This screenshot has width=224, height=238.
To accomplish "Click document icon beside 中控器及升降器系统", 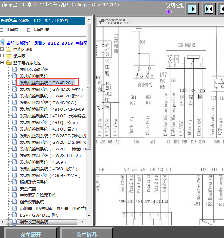I will (15, 195).
